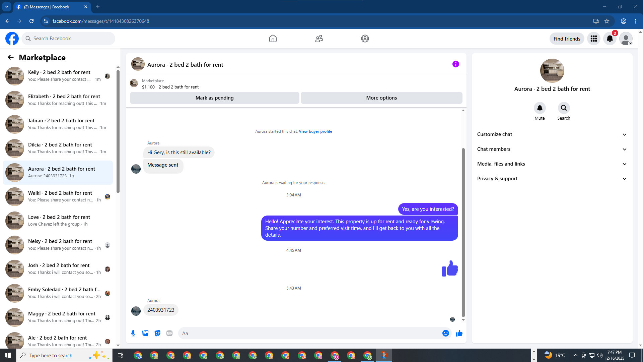The height and width of the screenshot is (362, 643).
Task: Show hidden system tray icons
Action: click(575, 355)
